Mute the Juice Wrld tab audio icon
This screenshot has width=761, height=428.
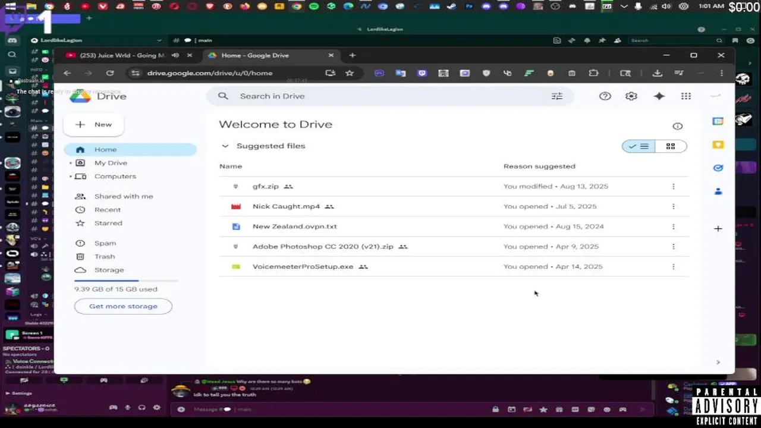(x=175, y=55)
